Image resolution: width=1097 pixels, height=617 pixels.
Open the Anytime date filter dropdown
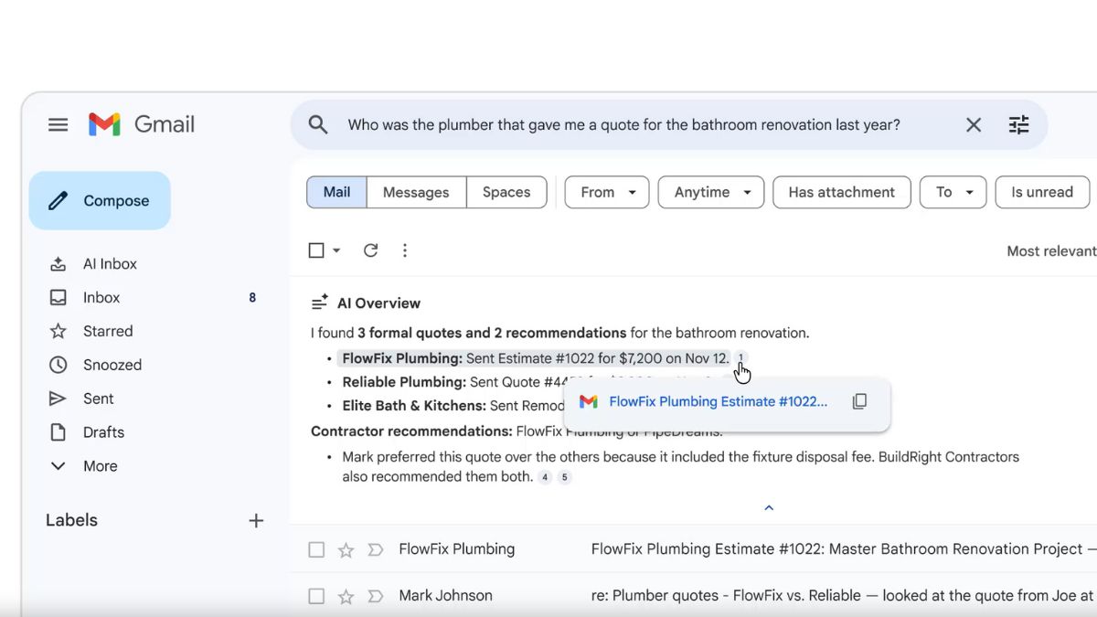point(710,192)
